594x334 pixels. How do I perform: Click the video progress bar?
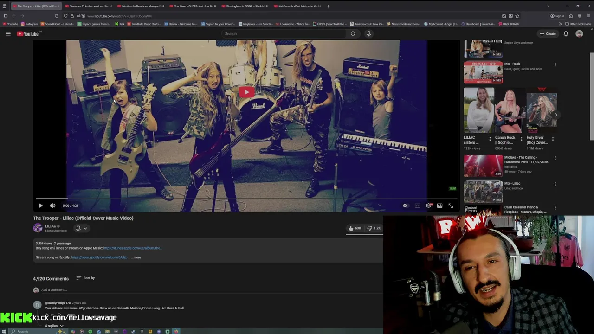[246, 199]
